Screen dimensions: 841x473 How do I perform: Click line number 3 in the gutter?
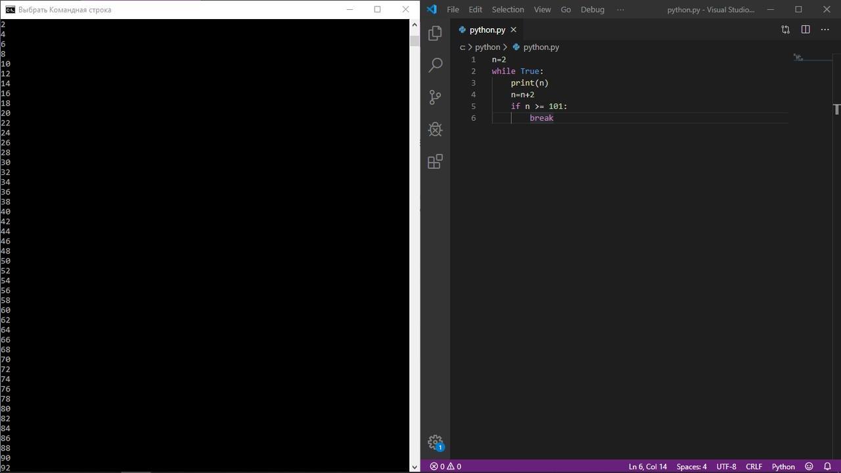(x=473, y=83)
